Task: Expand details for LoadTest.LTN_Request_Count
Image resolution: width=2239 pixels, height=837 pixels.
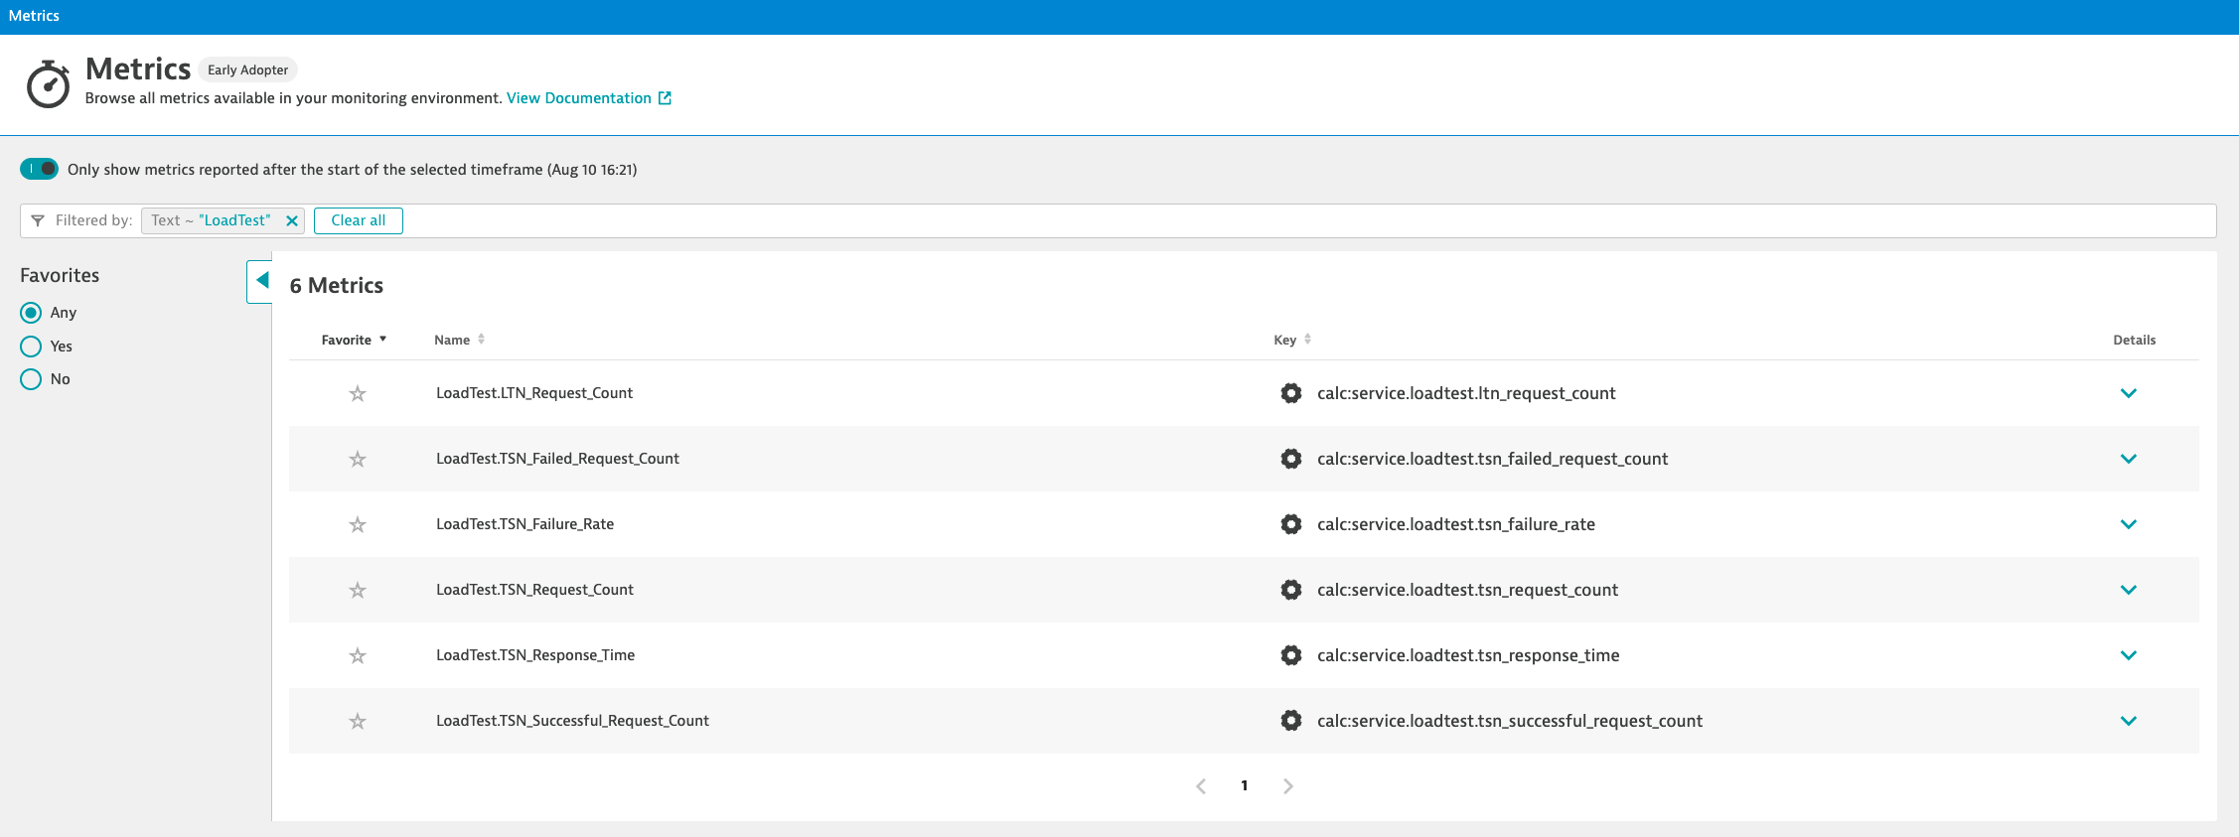Action: point(2128,393)
